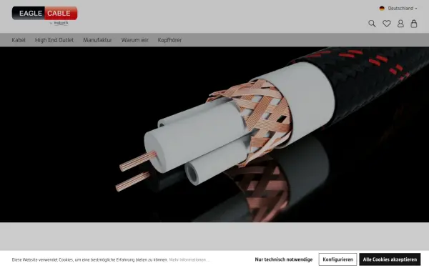Open the Manufaktur menu
The height and width of the screenshot is (268, 429).
pos(97,40)
